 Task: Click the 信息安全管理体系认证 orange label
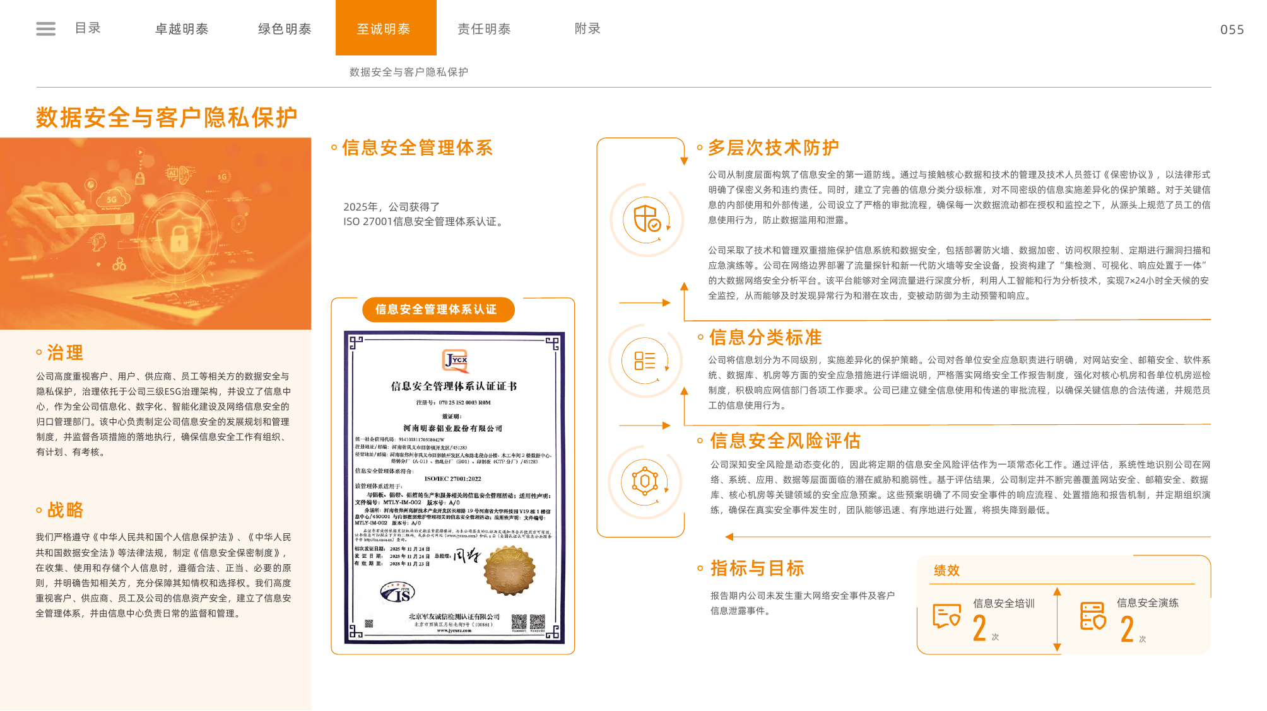pos(439,309)
